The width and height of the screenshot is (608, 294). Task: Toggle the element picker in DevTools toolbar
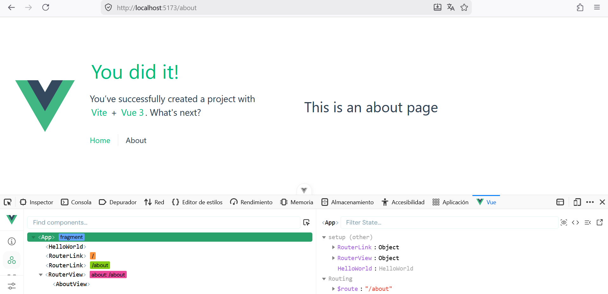(x=8, y=202)
